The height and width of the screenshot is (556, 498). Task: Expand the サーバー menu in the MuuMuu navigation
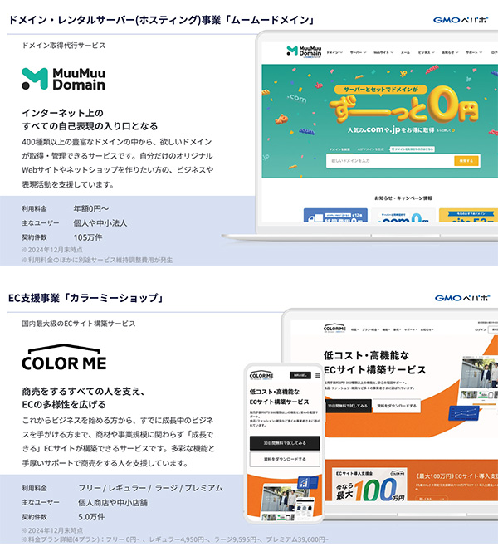pos(358,52)
